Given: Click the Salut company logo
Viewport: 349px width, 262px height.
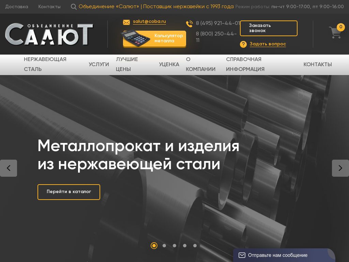Looking at the screenshot, I should click(x=49, y=34).
